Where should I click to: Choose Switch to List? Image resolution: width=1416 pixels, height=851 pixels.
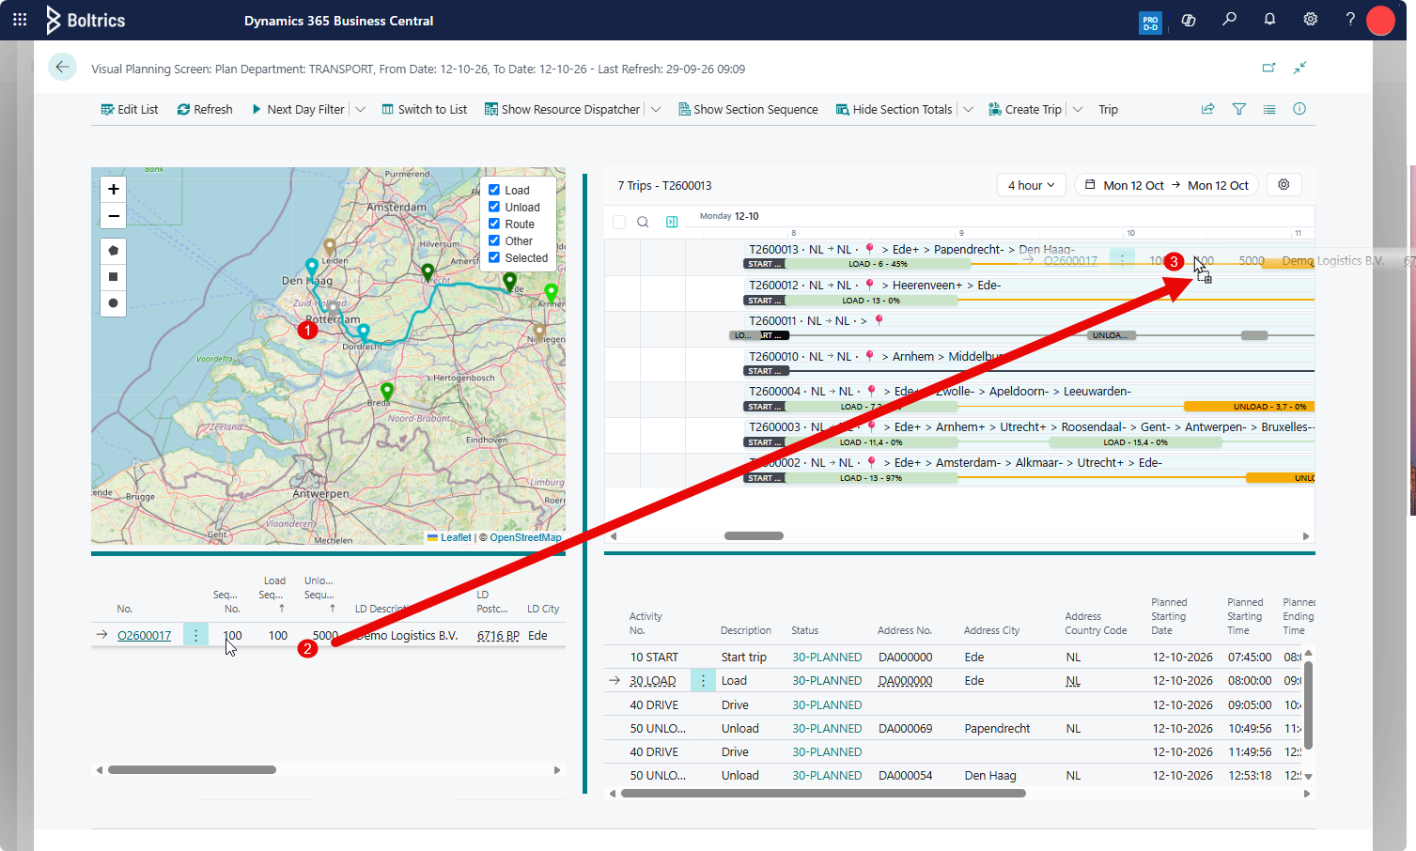[424, 110]
